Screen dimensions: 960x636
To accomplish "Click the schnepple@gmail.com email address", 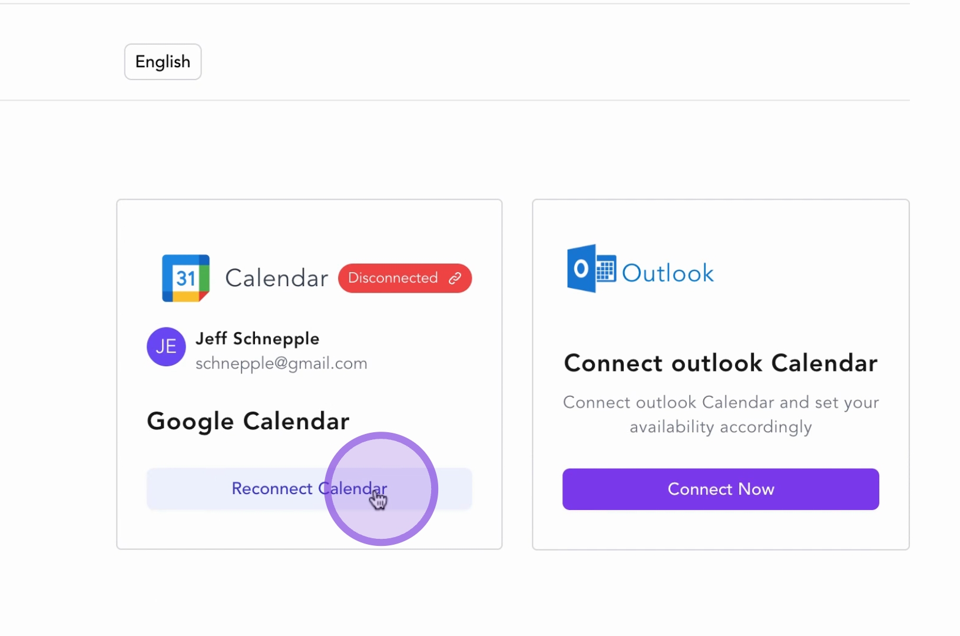I will (281, 363).
